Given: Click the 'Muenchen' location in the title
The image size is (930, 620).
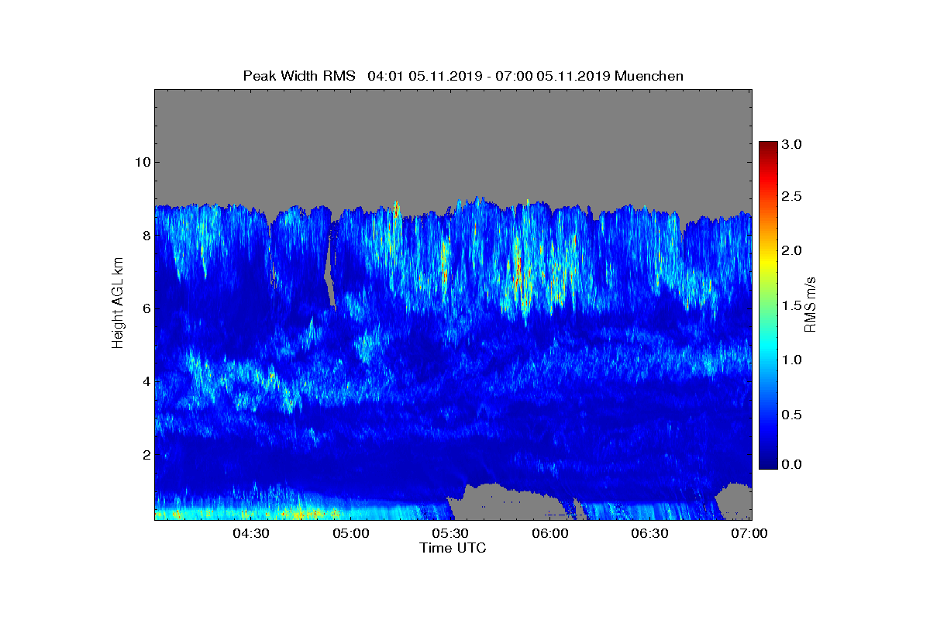Looking at the screenshot, I should click(x=648, y=76).
